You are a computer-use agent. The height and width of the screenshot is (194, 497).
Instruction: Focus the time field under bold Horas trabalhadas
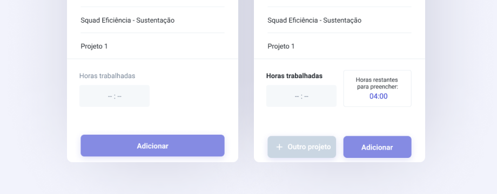[x=301, y=96]
